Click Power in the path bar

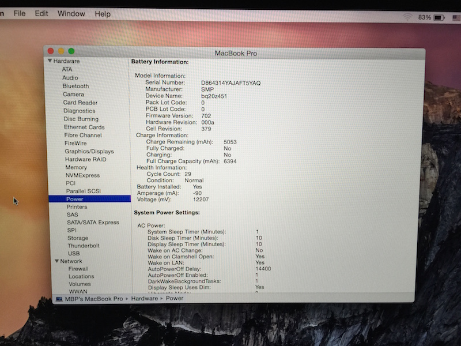(x=175, y=298)
